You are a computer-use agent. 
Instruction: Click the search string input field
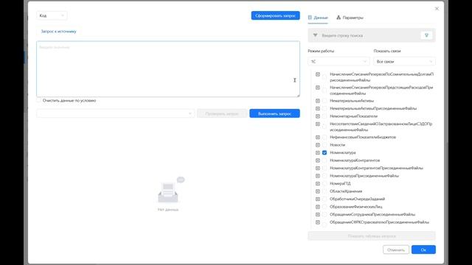369,35
